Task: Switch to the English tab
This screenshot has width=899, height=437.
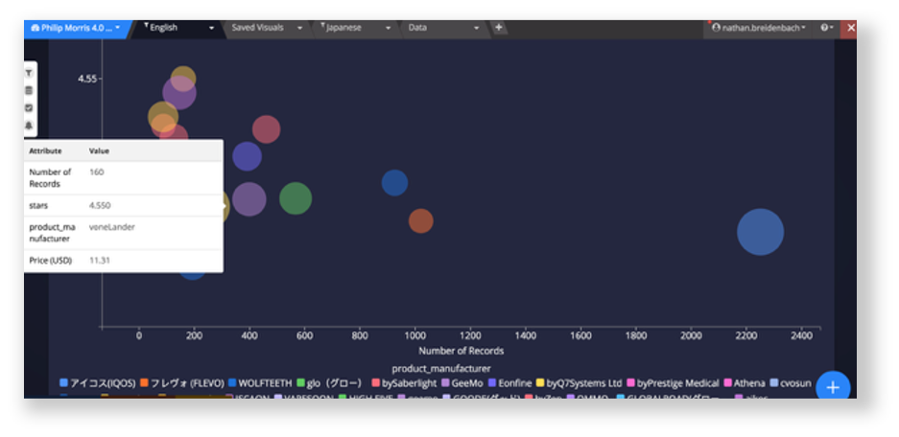Action: coord(164,28)
